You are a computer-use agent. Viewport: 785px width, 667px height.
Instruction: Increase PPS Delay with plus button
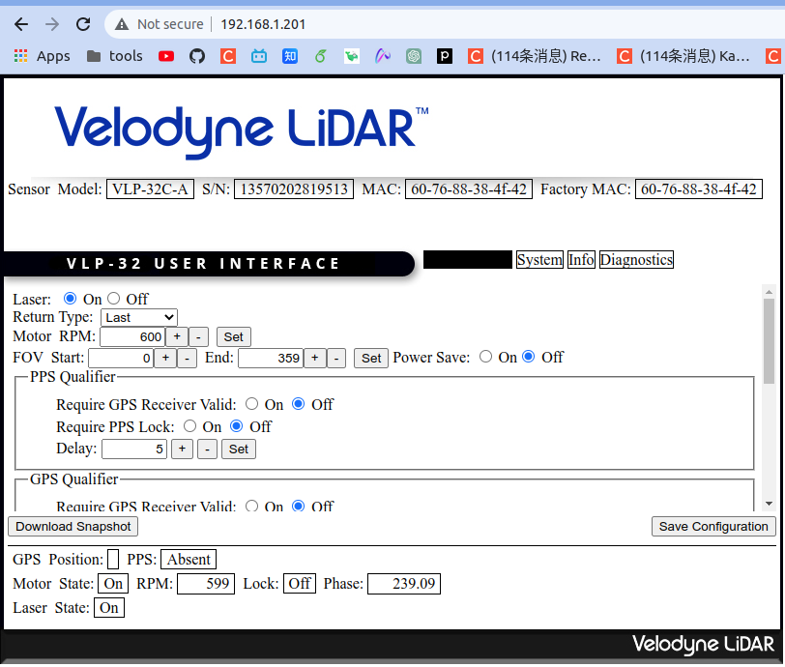click(182, 449)
